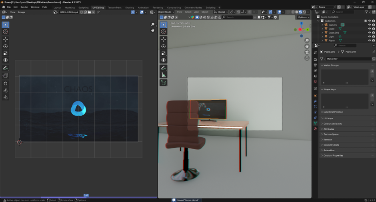Hide the Camera object in outliner
Image resolution: width=376 pixels, height=202 pixels.
369,25
